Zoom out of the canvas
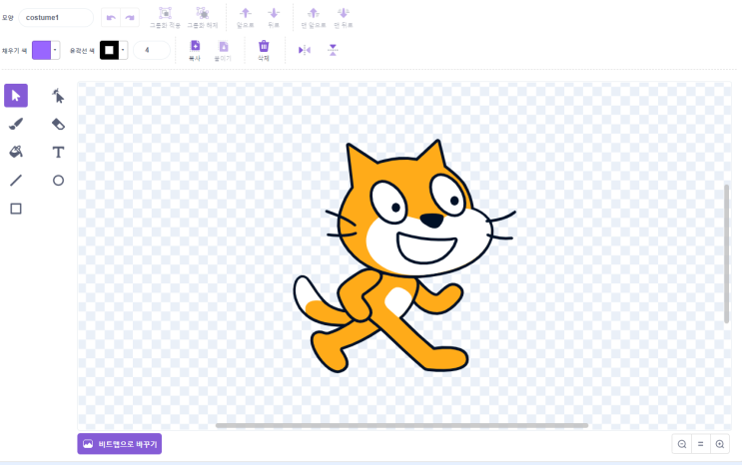742x465 pixels. click(682, 444)
